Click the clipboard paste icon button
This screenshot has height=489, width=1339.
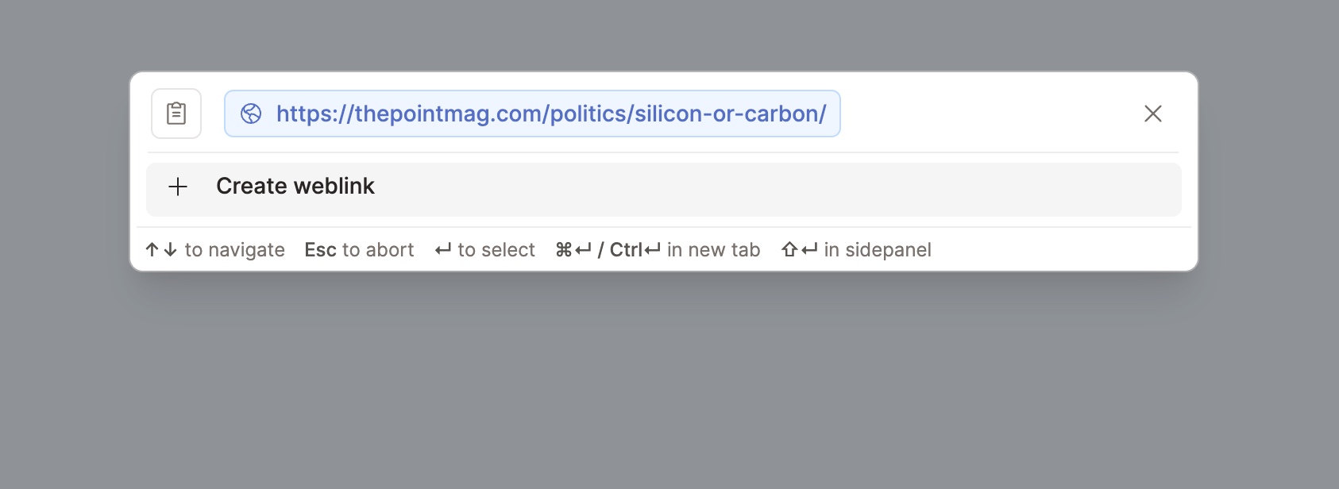point(176,114)
